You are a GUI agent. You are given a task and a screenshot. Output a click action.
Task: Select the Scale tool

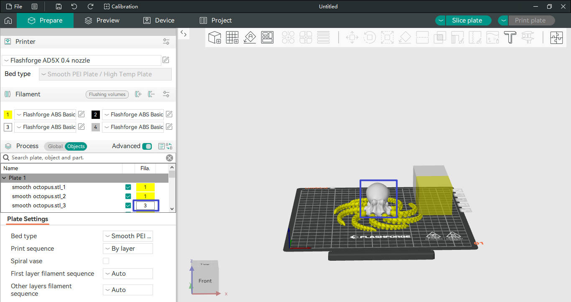[387, 38]
